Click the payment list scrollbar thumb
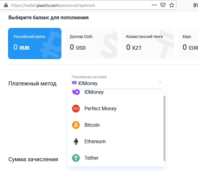The width and height of the screenshot is (198, 178). pos(164,128)
